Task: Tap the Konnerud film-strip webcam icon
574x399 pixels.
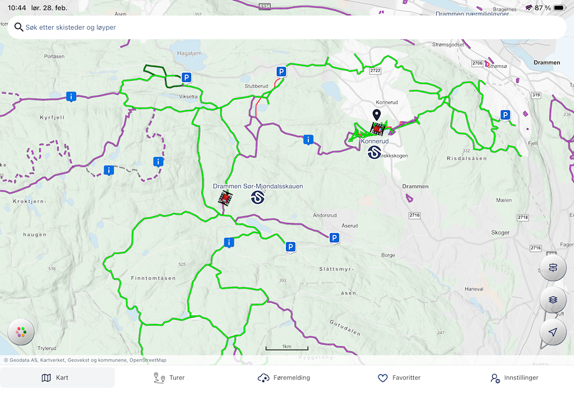Action: tap(377, 129)
